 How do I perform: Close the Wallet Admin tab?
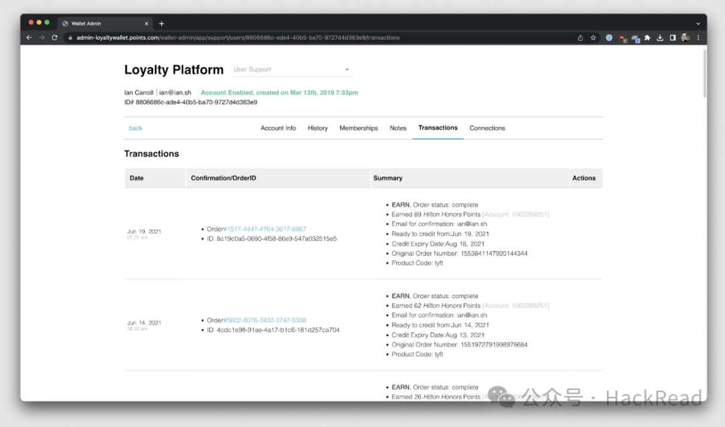146,23
